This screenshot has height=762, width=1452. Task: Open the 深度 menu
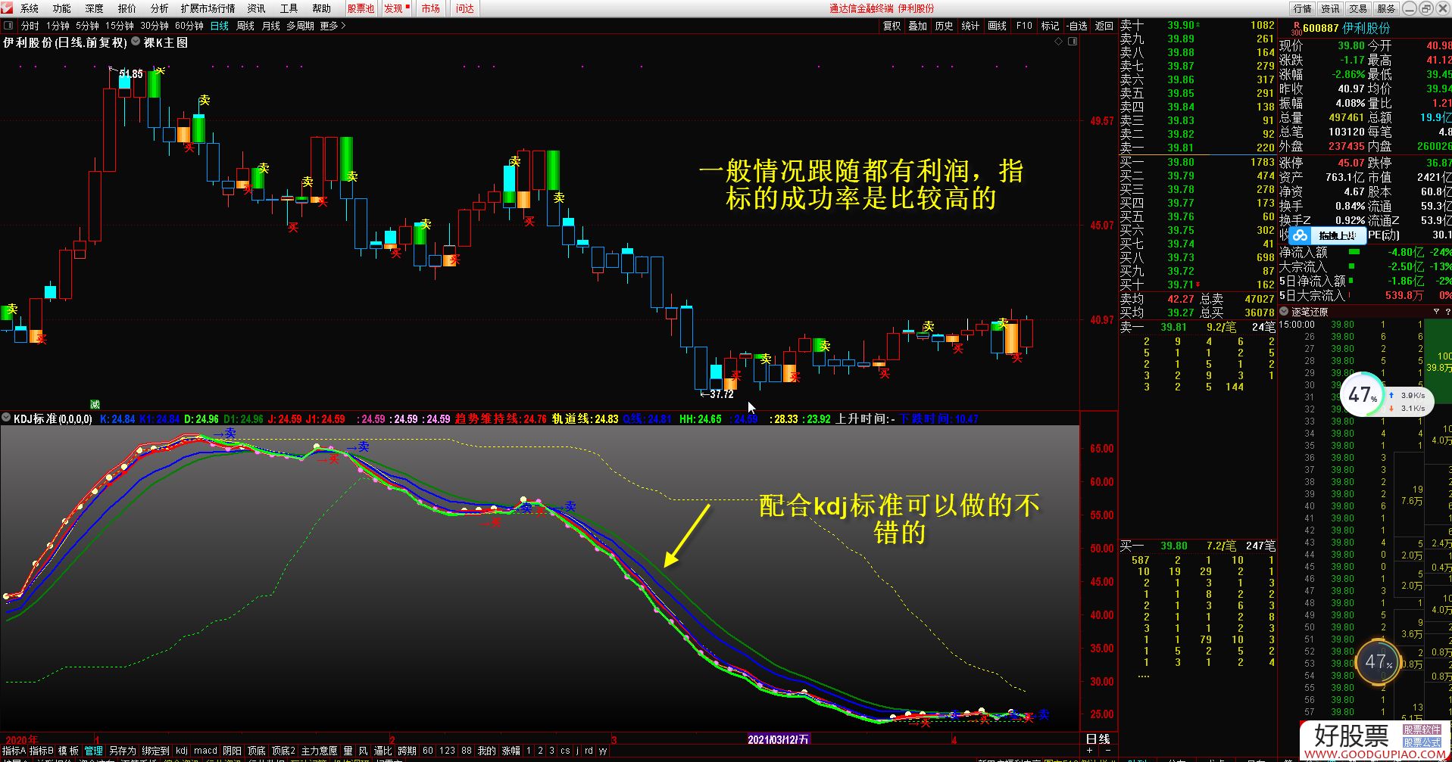95,8
